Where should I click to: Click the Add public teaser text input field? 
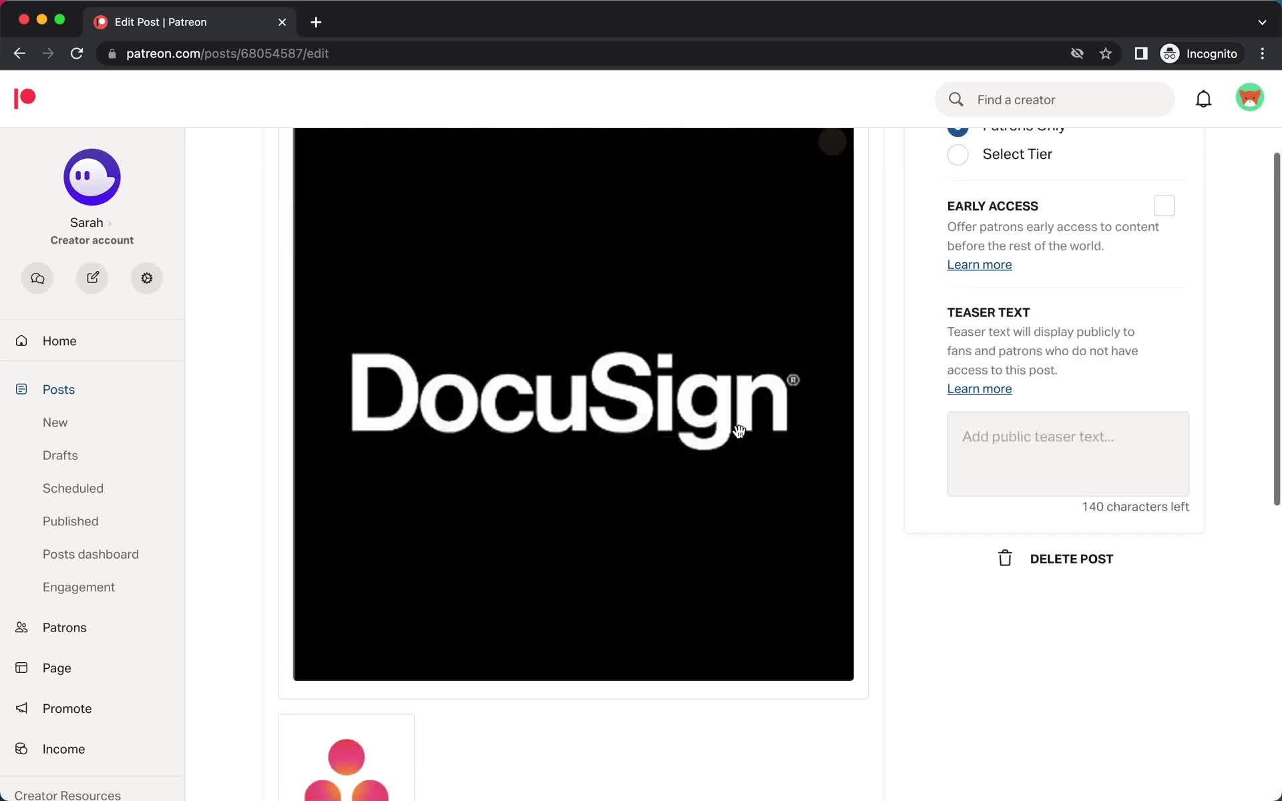point(1068,452)
